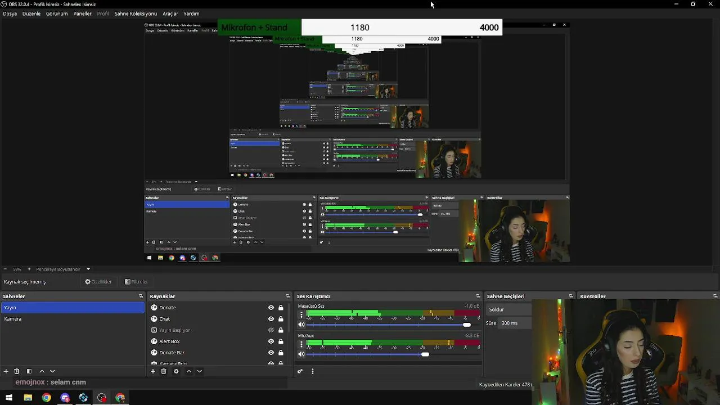Click the Süre 300 ms duration field
The width and height of the screenshot is (720, 405).
pos(516,323)
